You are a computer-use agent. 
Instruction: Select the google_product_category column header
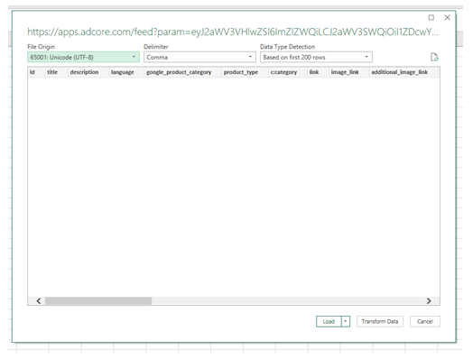(x=179, y=72)
